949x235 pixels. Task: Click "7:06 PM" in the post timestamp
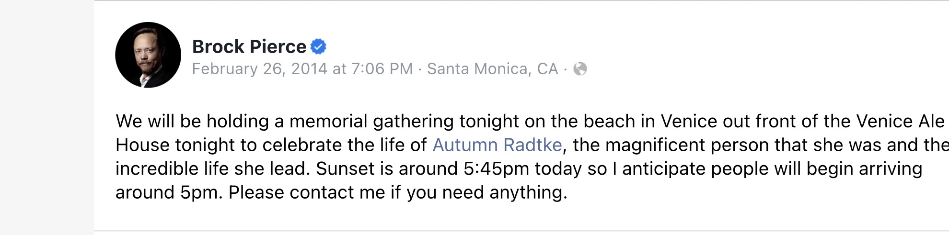[382, 69]
